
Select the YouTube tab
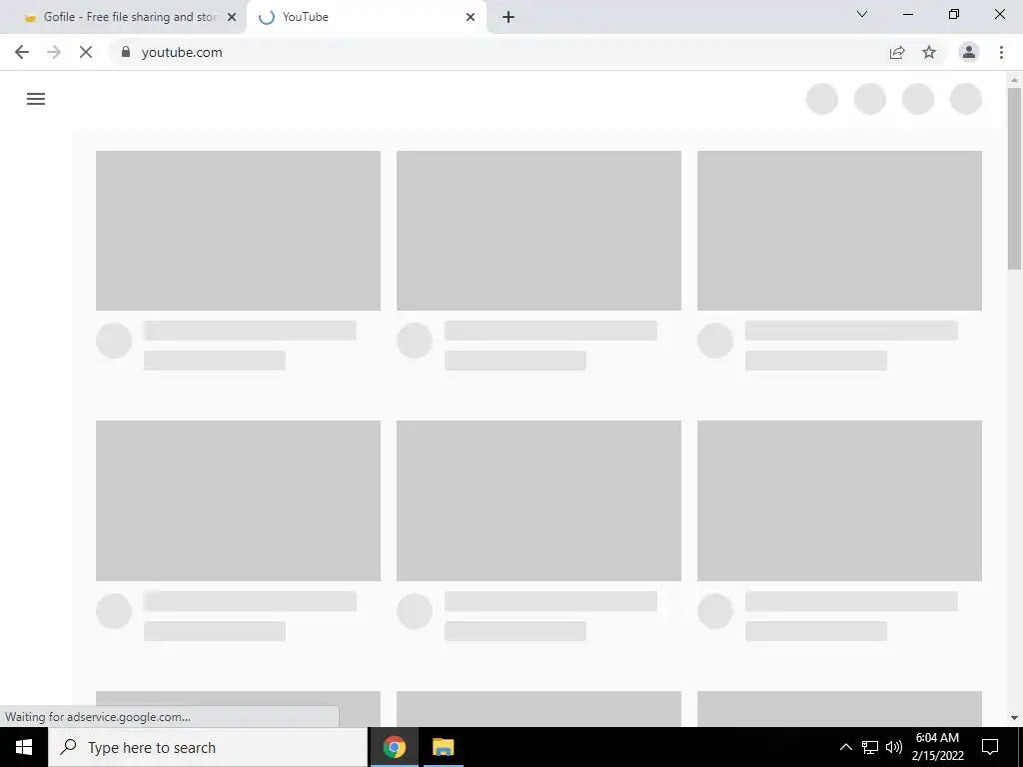(x=367, y=17)
